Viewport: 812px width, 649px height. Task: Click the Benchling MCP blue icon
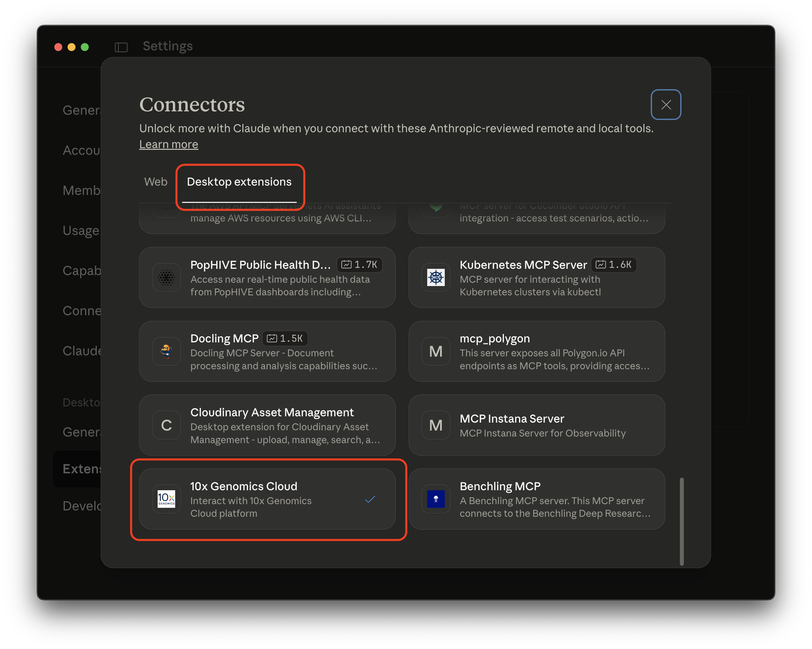click(436, 499)
